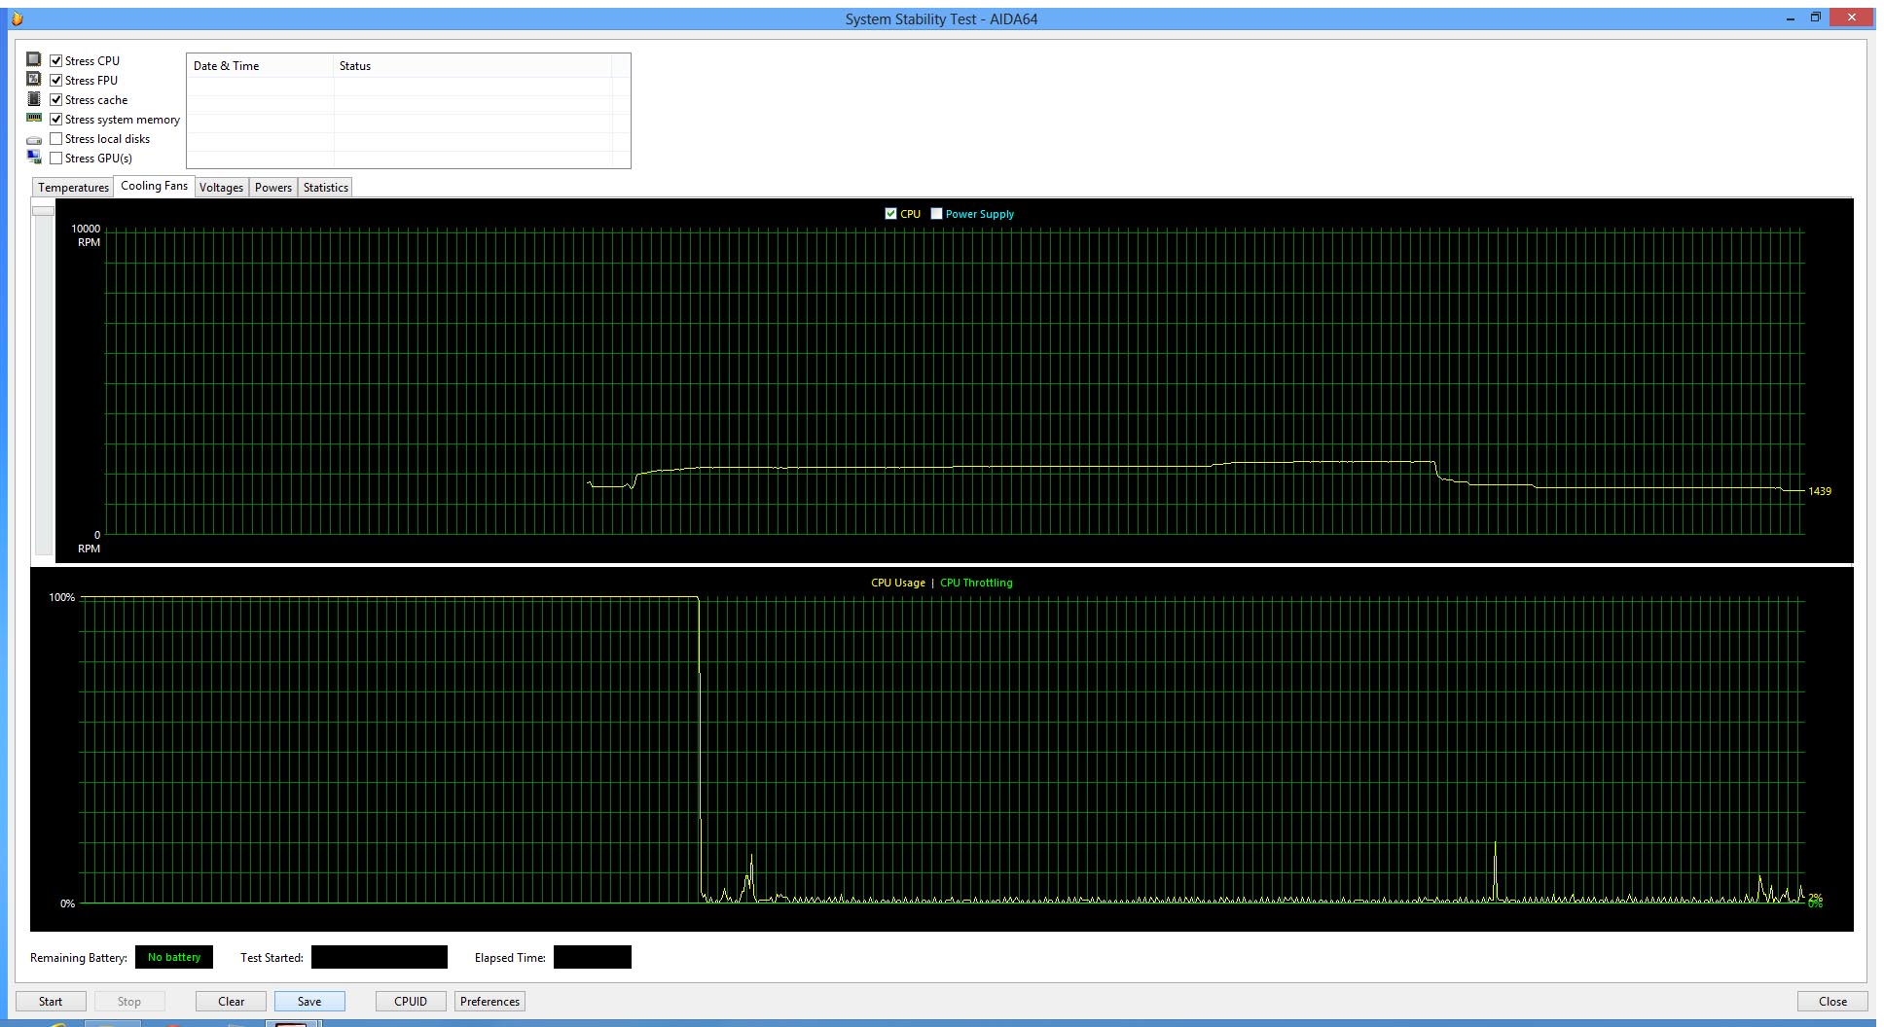1884x1027 pixels.
Task: Click the 1439 RPM value label
Action: click(1820, 491)
